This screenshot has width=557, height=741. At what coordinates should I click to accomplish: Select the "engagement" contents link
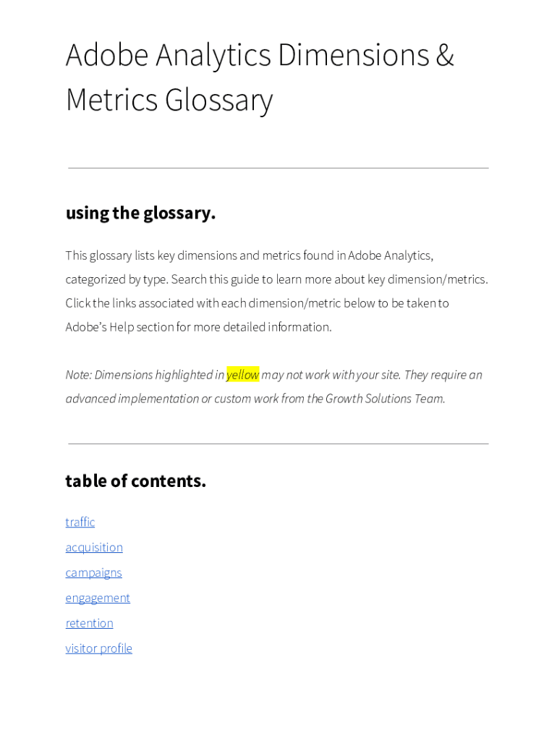[x=98, y=598]
